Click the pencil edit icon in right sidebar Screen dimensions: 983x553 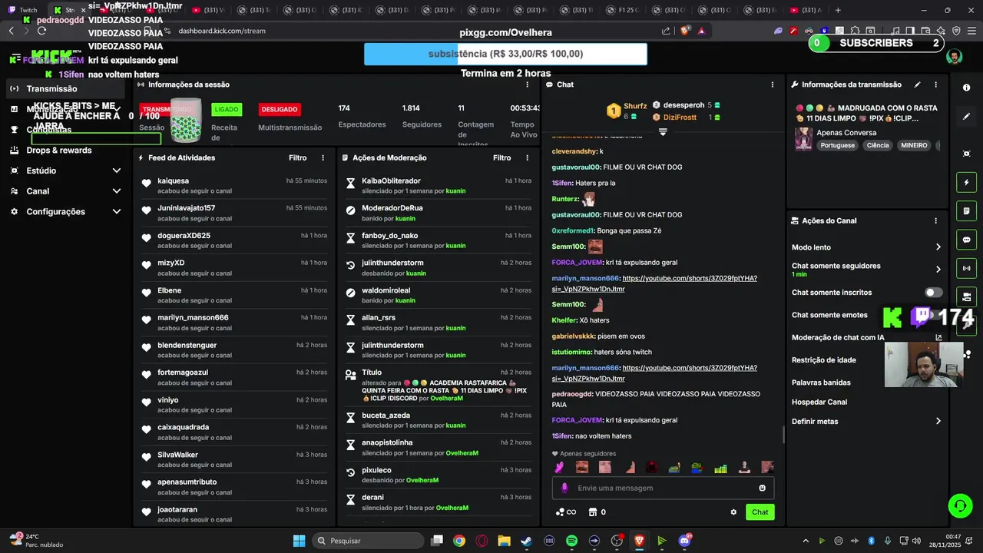pos(966,117)
